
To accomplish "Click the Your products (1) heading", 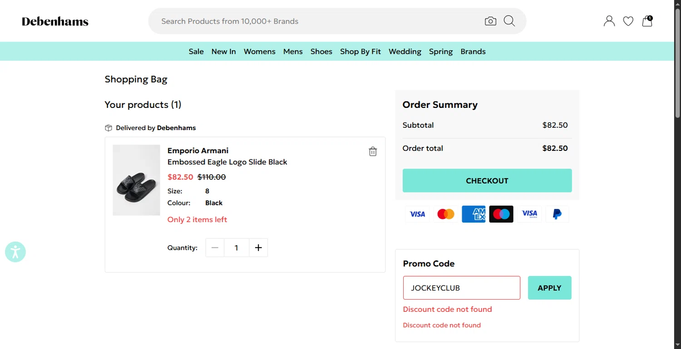I will [143, 105].
